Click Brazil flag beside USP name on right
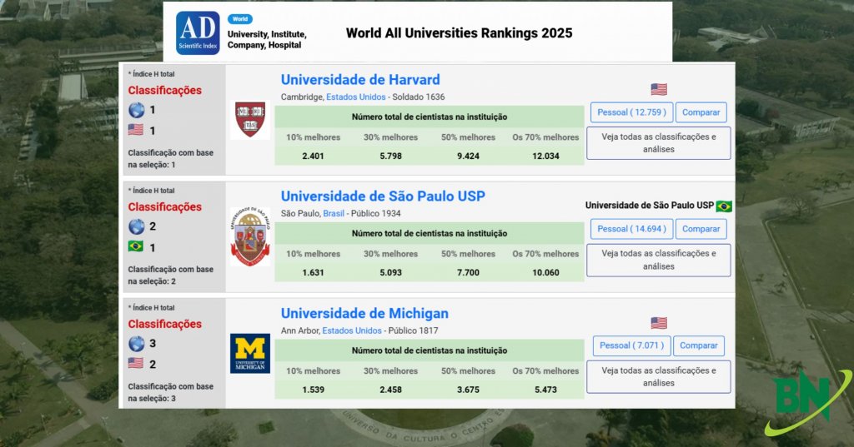Viewport: 854px width, 447px height. click(724, 206)
